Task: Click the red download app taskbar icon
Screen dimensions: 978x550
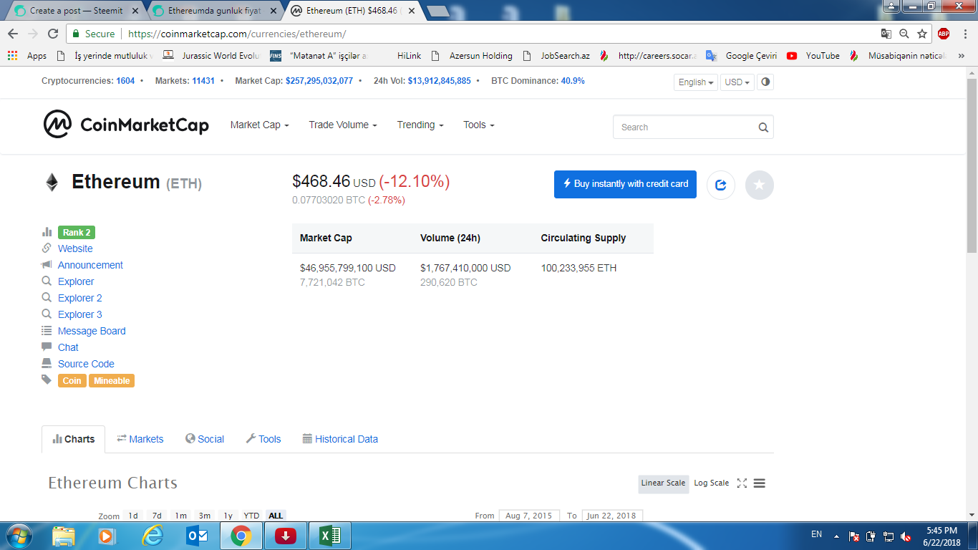Action: click(286, 536)
